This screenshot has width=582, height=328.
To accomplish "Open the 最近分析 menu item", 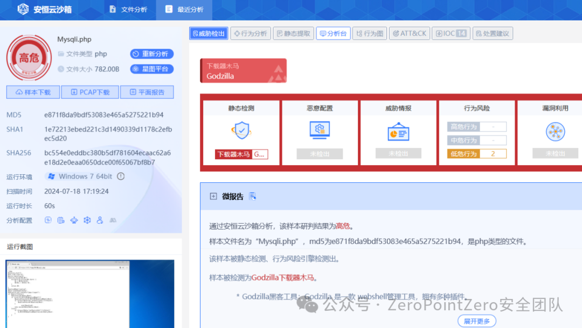I will click(184, 9).
